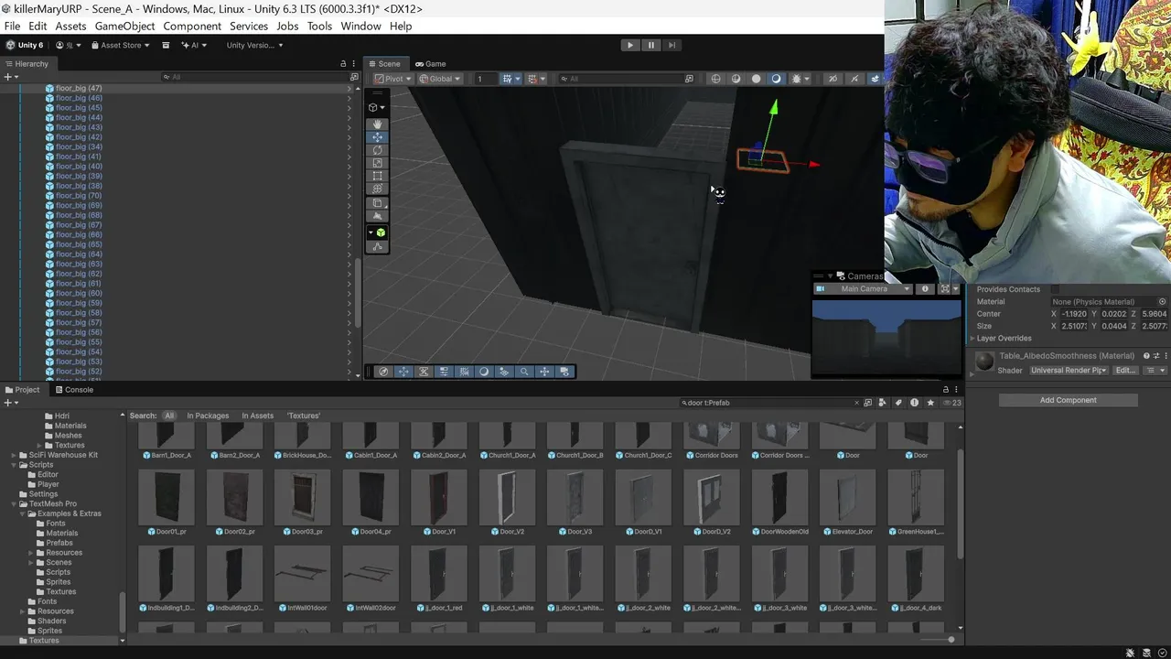Clear the Project search field with X
The height and width of the screenshot is (659, 1171).
coord(857,403)
